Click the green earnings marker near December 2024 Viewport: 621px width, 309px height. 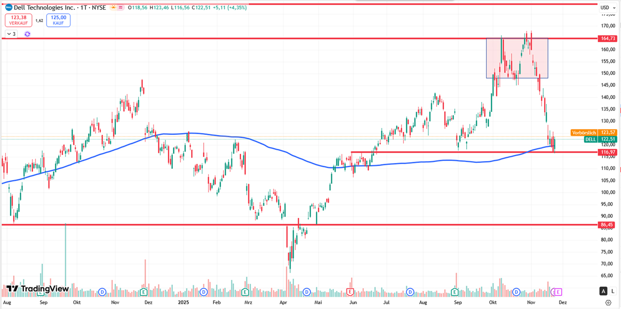pyautogui.click(x=144, y=292)
